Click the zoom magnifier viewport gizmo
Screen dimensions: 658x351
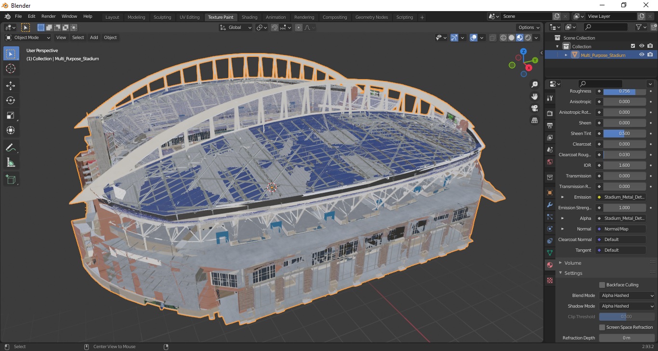pos(534,84)
